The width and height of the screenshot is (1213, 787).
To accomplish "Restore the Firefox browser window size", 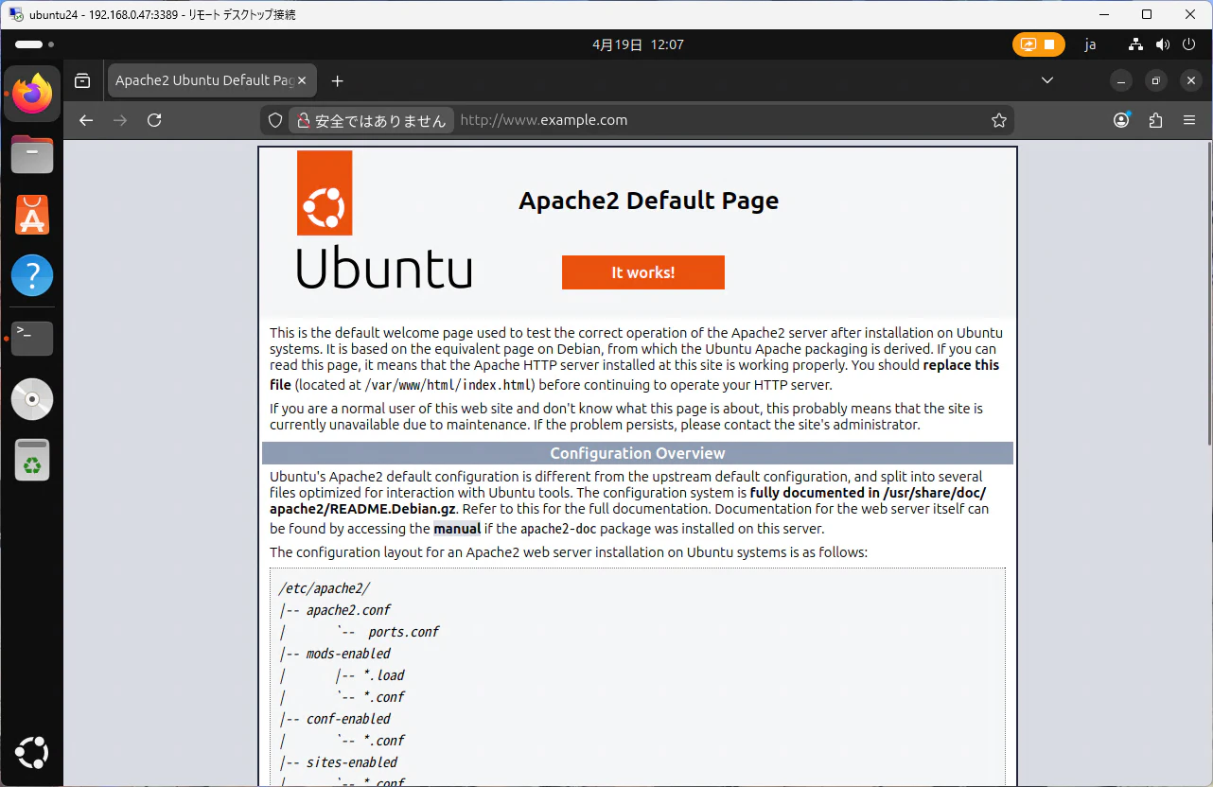I will (1155, 81).
